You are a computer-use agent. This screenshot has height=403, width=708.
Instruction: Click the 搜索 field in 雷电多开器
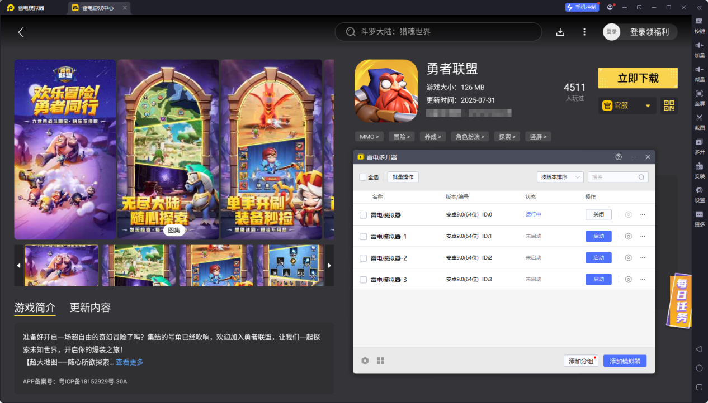618,177
